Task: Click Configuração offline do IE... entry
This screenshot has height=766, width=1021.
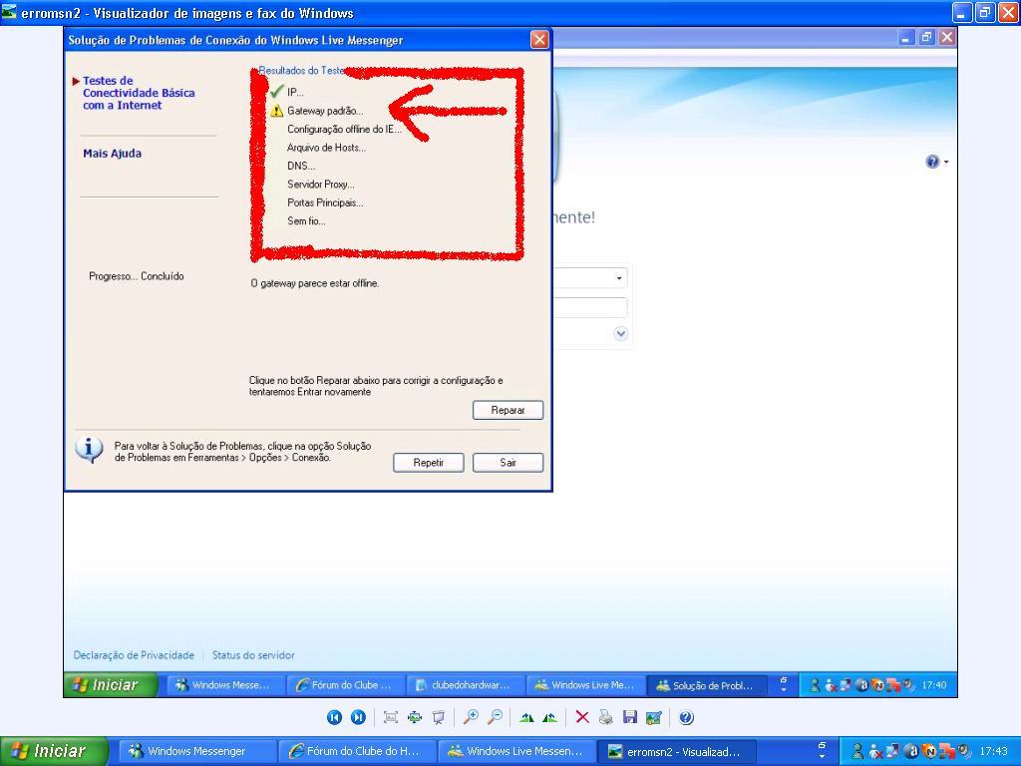Action: [x=344, y=129]
